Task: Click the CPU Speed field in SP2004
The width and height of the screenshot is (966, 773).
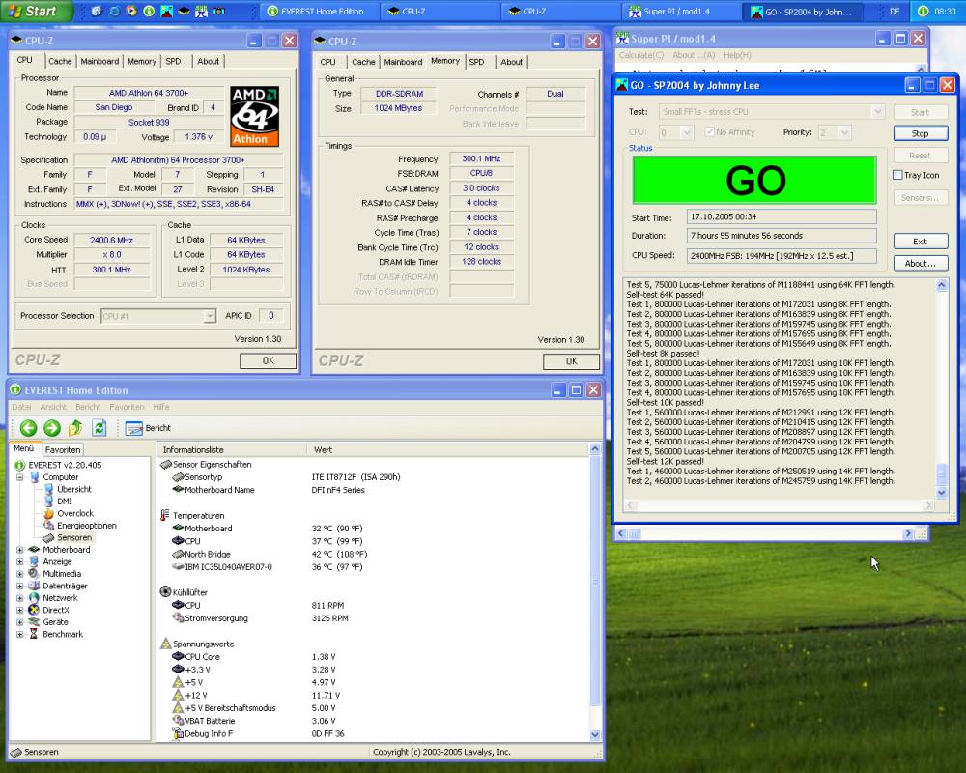Action: tap(781, 255)
